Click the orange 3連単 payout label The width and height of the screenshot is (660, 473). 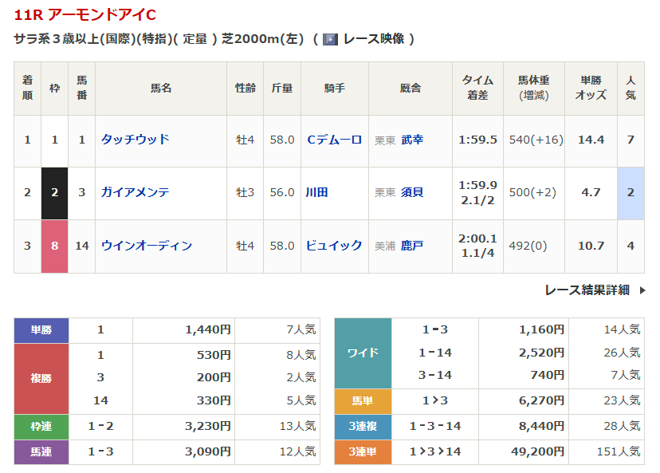(x=363, y=451)
